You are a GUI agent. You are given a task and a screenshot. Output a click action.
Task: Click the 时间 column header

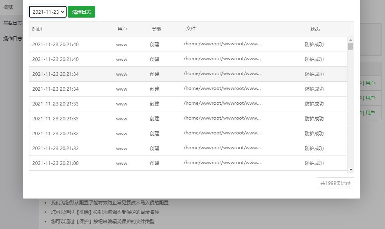37,29
